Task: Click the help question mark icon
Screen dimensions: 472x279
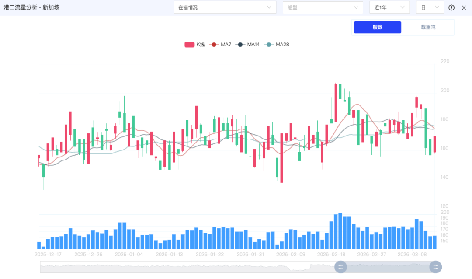Action: (451, 7)
